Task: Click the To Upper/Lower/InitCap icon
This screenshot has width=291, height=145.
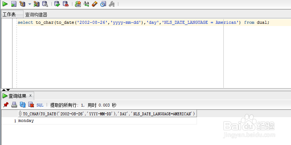Action: tap(86, 4)
